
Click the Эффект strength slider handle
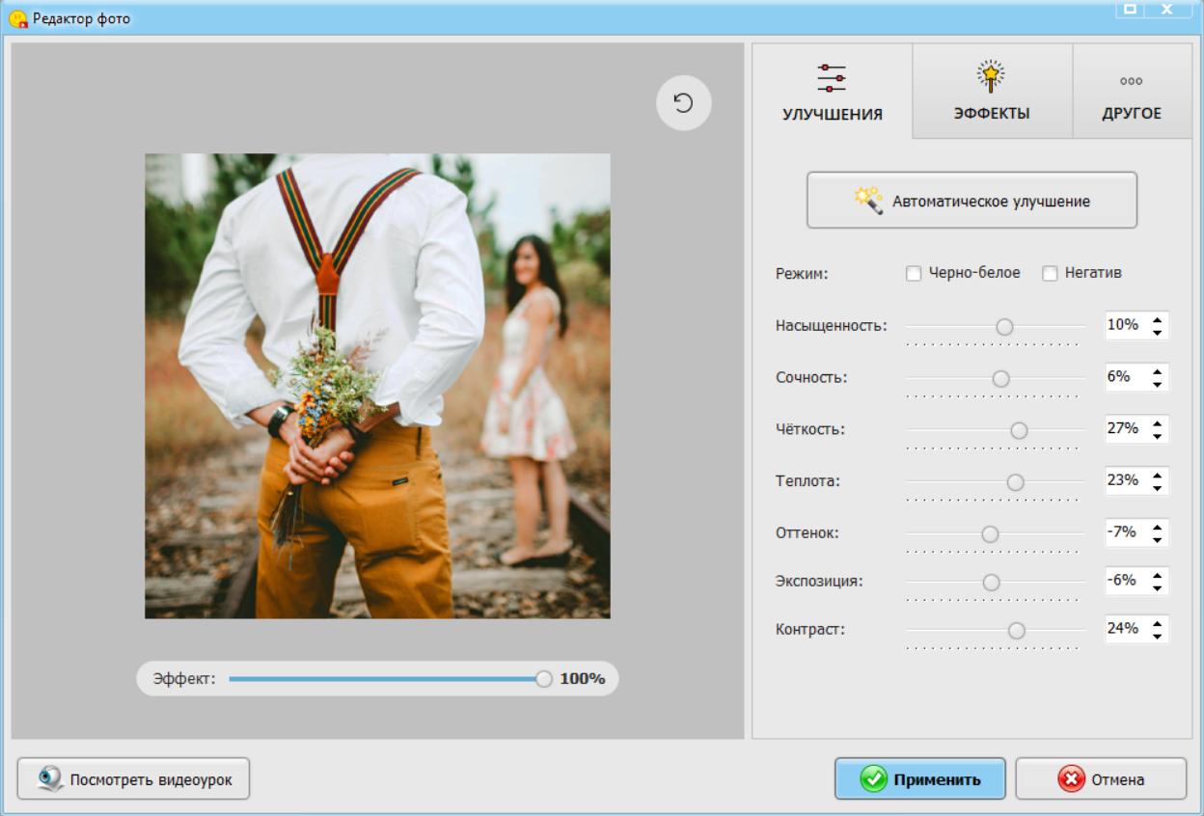pos(543,679)
